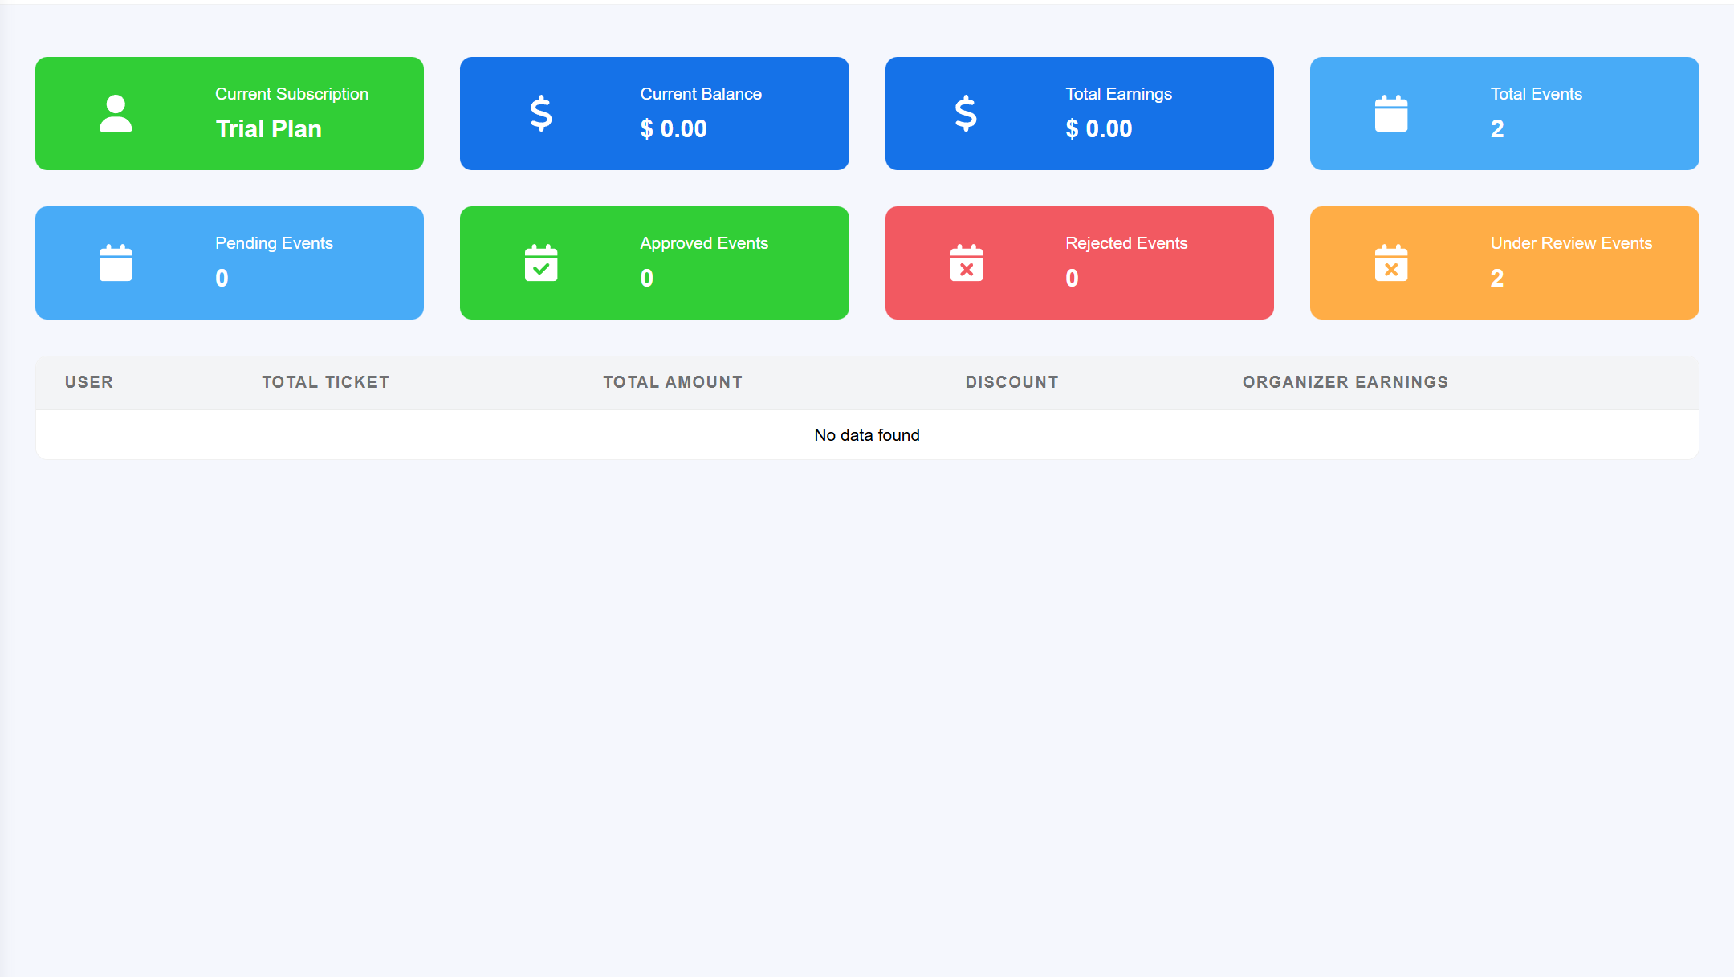This screenshot has width=1734, height=977.
Task: Click the TOTAL AMOUNT column header
Action: coord(673,382)
